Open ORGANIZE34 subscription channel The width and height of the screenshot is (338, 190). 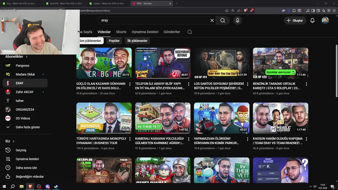coord(25,110)
